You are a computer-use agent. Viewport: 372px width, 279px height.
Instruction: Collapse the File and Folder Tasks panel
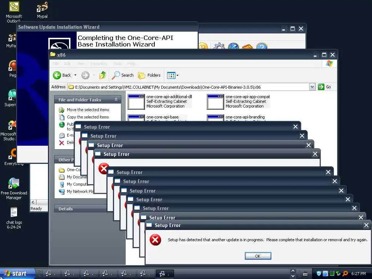116,100
